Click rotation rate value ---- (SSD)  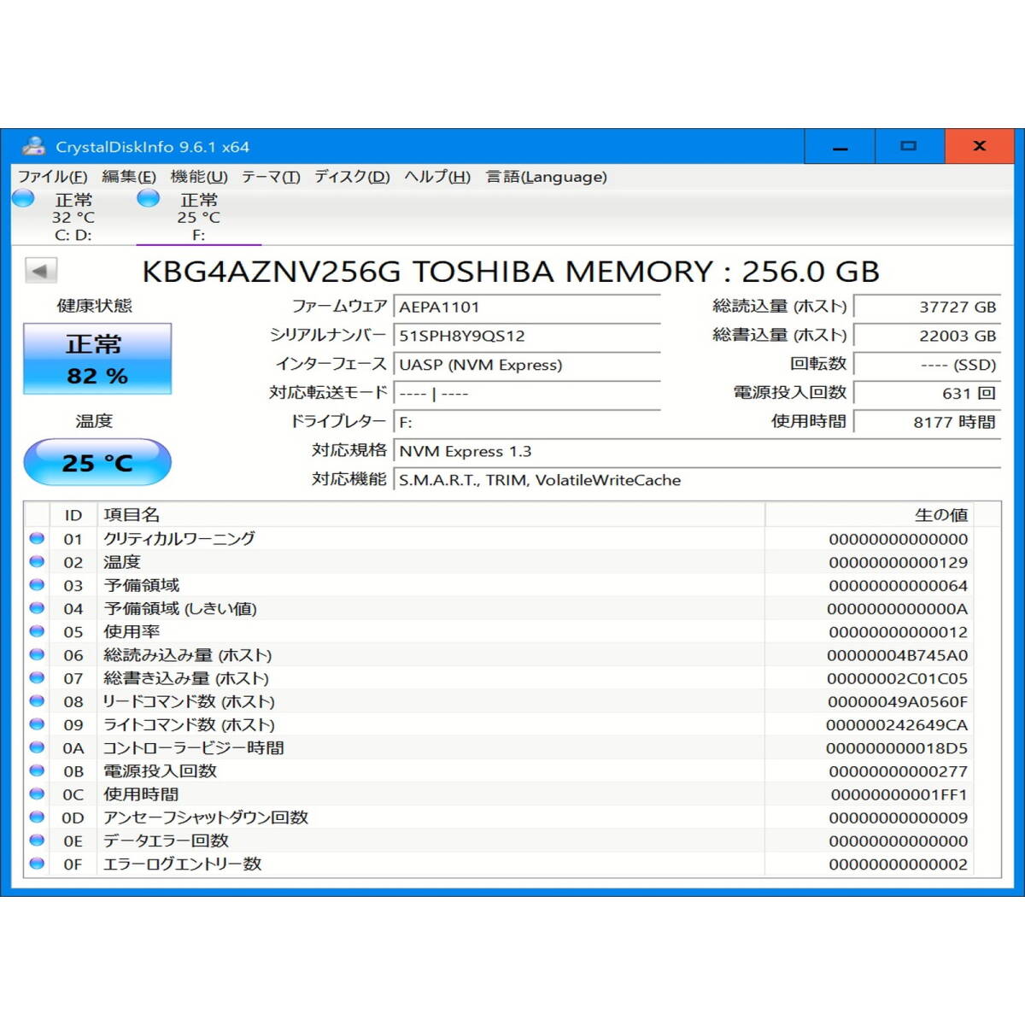coord(928,365)
